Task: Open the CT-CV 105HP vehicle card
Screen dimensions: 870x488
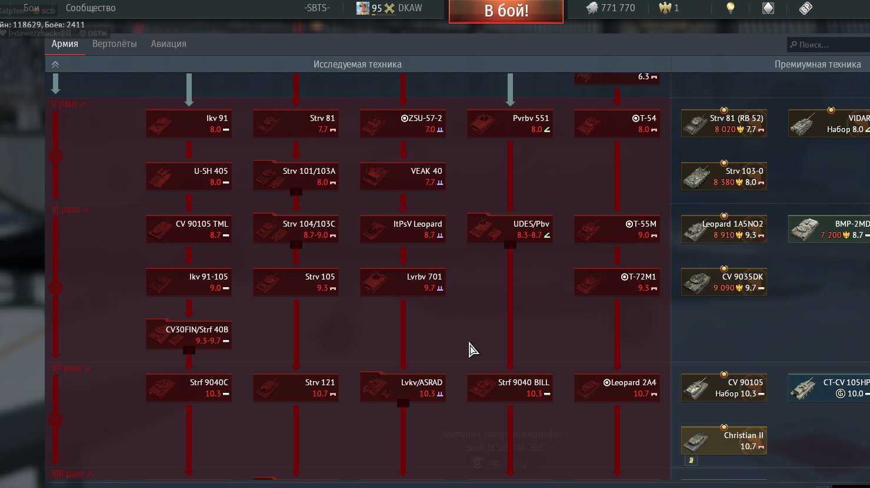Action: point(829,388)
